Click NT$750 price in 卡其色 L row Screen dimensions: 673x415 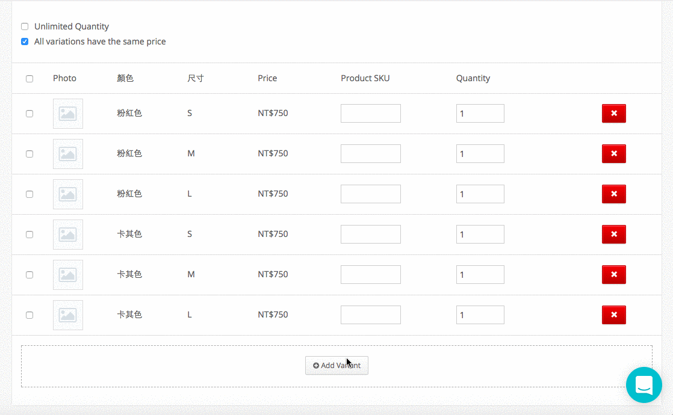[x=273, y=315]
